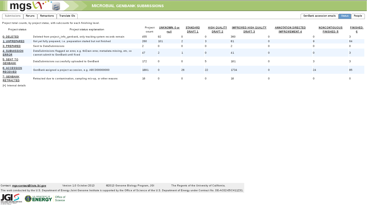Open the Submissions tab
This screenshot has height=206, width=367.
pyautogui.click(x=13, y=16)
